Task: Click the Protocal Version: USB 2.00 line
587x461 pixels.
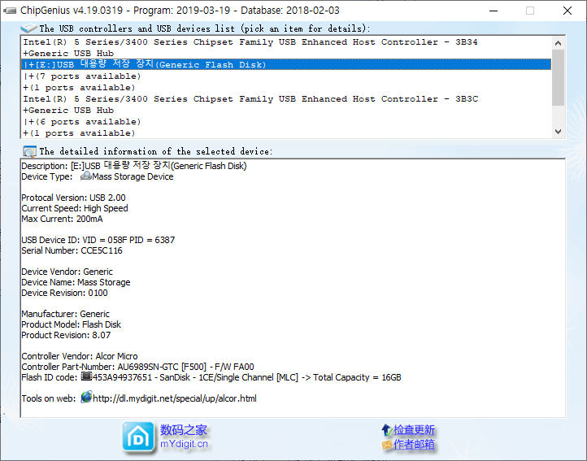Action: [x=73, y=198]
